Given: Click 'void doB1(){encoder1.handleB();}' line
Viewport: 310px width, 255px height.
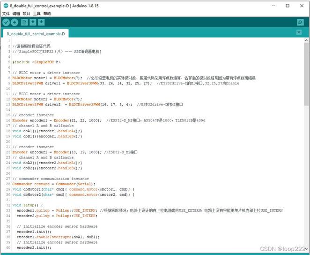Looking at the screenshot, I should [47, 136].
